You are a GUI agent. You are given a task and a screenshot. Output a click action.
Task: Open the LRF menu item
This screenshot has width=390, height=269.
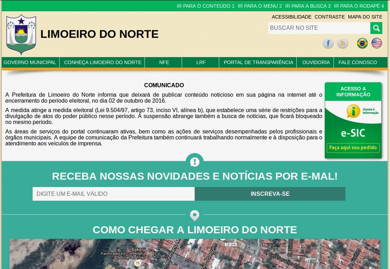point(201,62)
